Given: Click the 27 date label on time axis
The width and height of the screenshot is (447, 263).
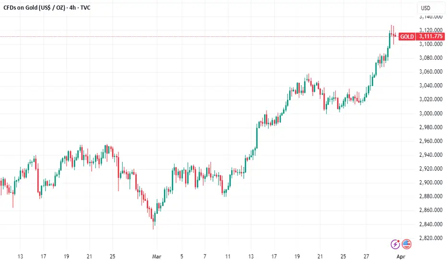Looking at the screenshot, I should coord(366,256).
